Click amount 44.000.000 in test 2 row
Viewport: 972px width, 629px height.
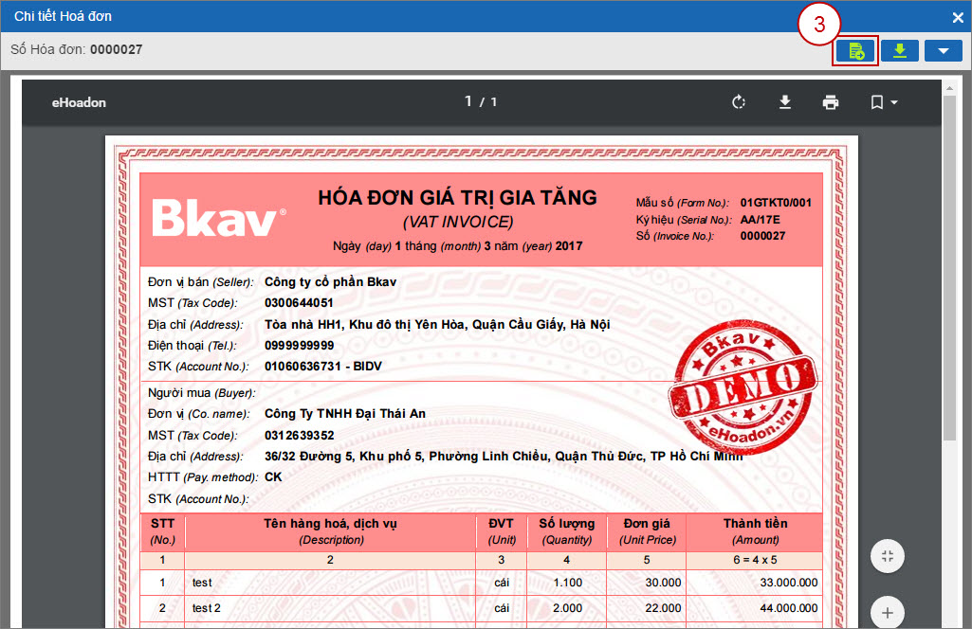point(789,608)
